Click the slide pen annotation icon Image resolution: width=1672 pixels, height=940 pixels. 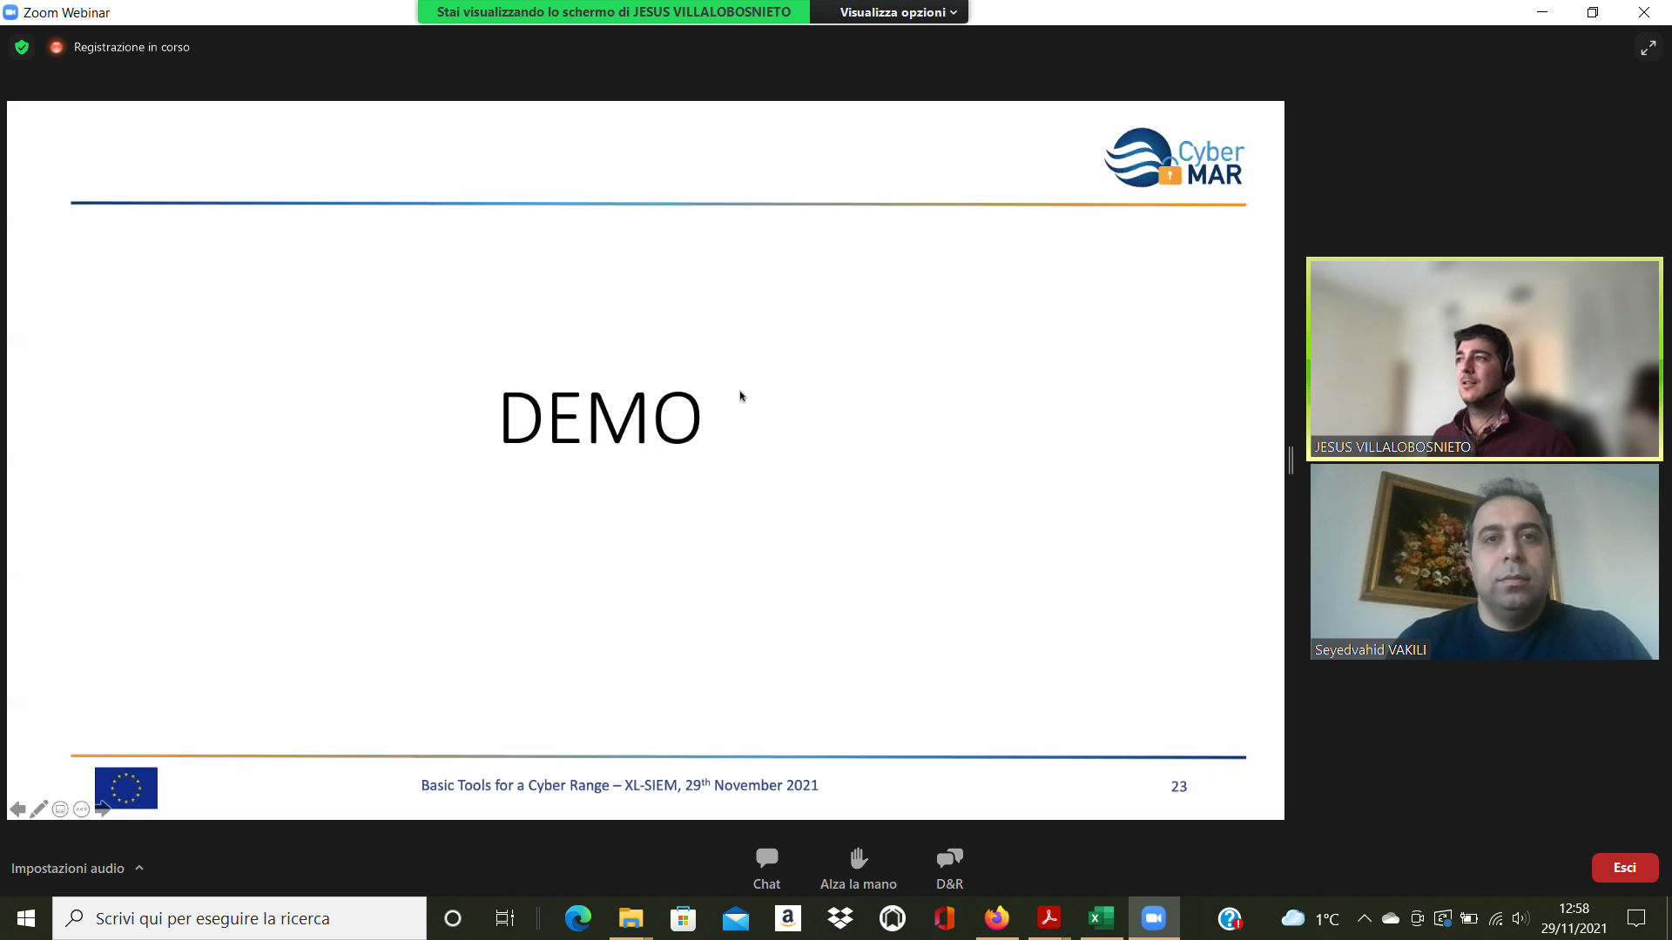point(38,809)
